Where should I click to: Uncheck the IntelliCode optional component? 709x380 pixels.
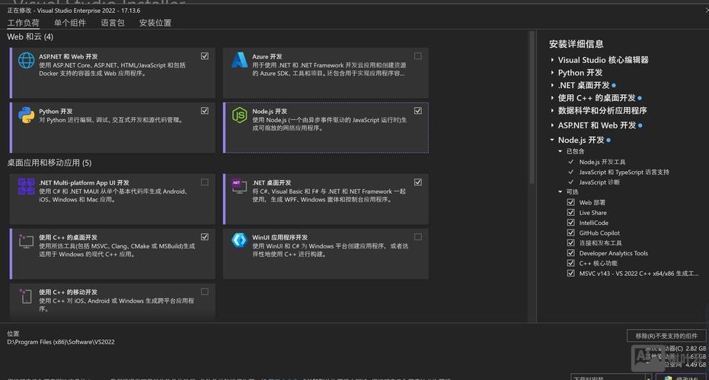point(570,223)
